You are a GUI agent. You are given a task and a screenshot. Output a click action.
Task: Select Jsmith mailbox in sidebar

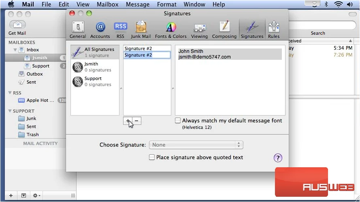[36, 58]
